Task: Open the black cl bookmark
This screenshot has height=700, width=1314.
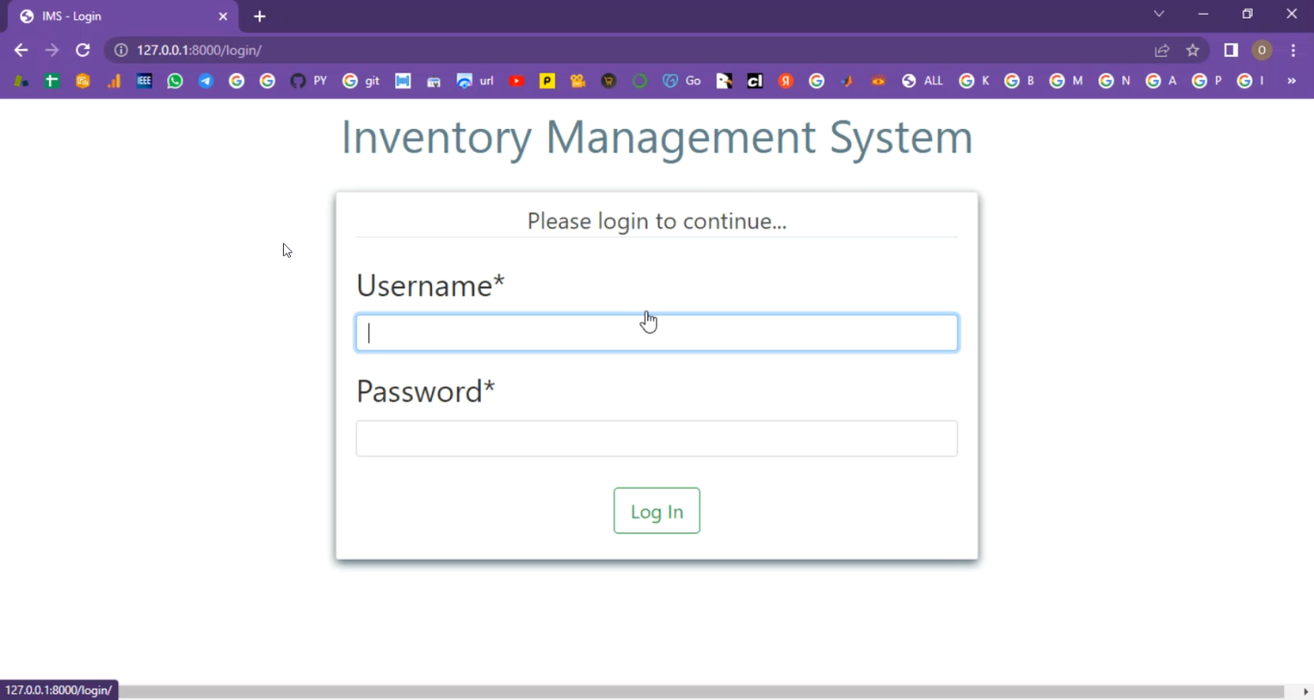Action: click(x=755, y=81)
